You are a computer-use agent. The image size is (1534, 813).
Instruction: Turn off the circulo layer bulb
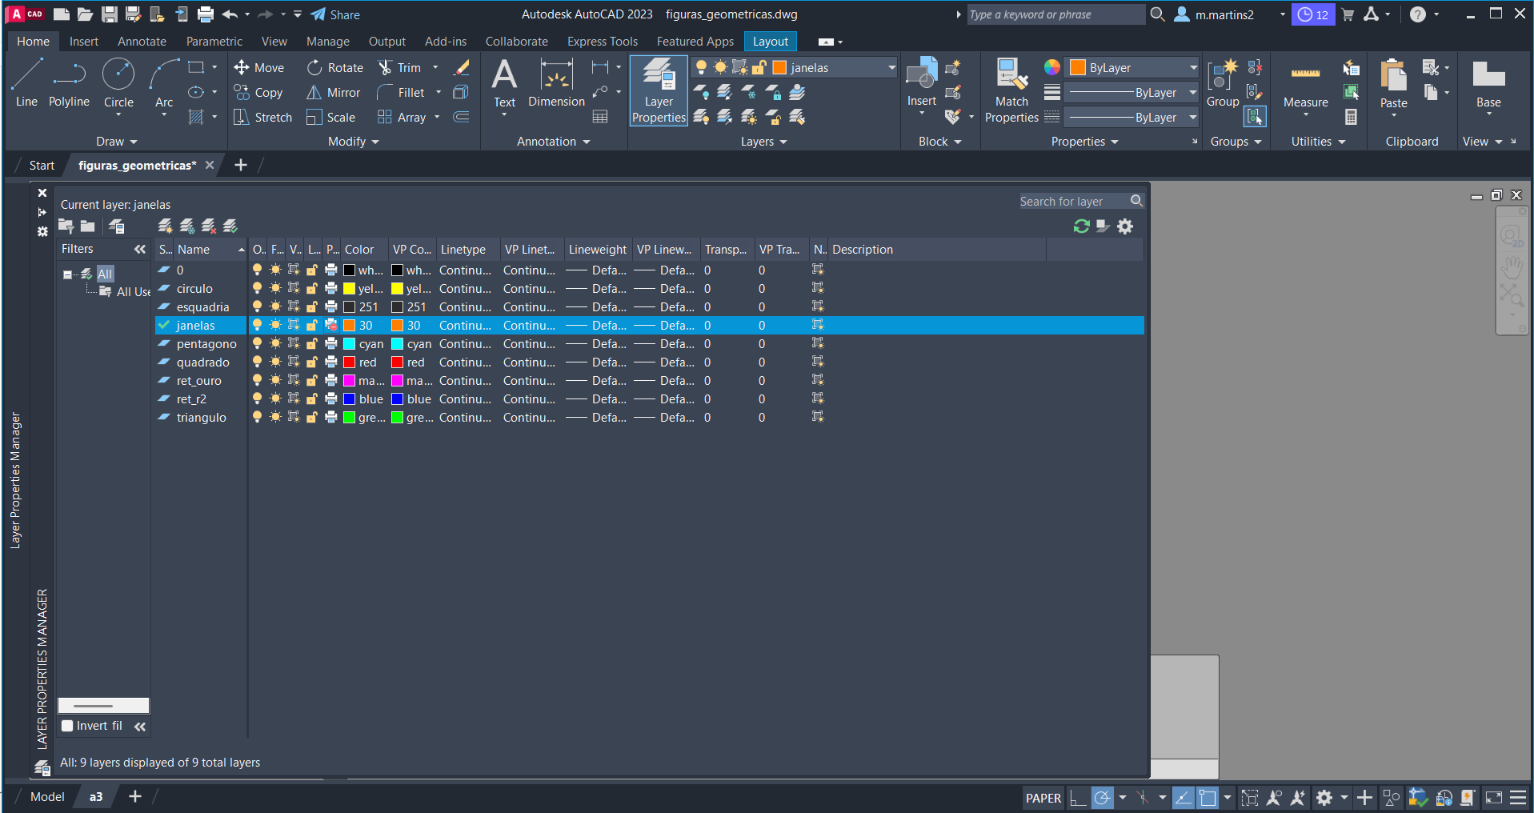coord(257,288)
